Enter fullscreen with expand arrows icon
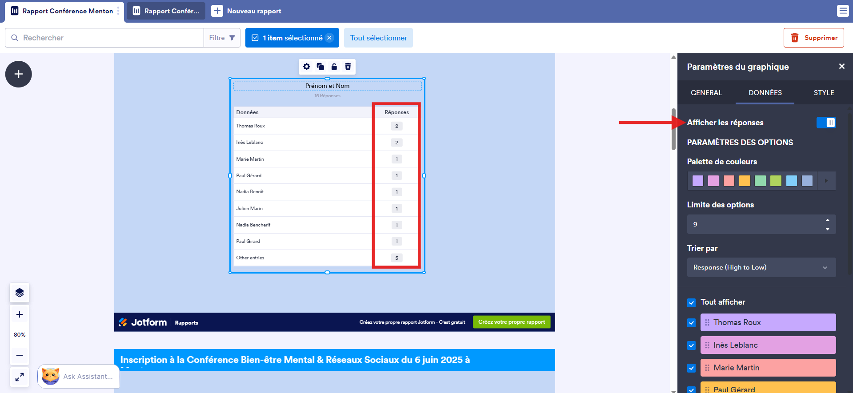 pyautogui.click(x=20, y=377)
